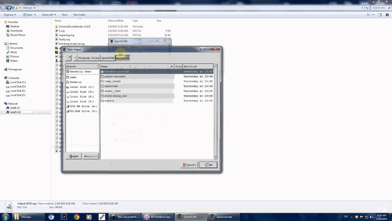Image resolution: width=392 pixels, height=221 pixels.
Task: Sort file list by Modified column
Action: [198, 66]
